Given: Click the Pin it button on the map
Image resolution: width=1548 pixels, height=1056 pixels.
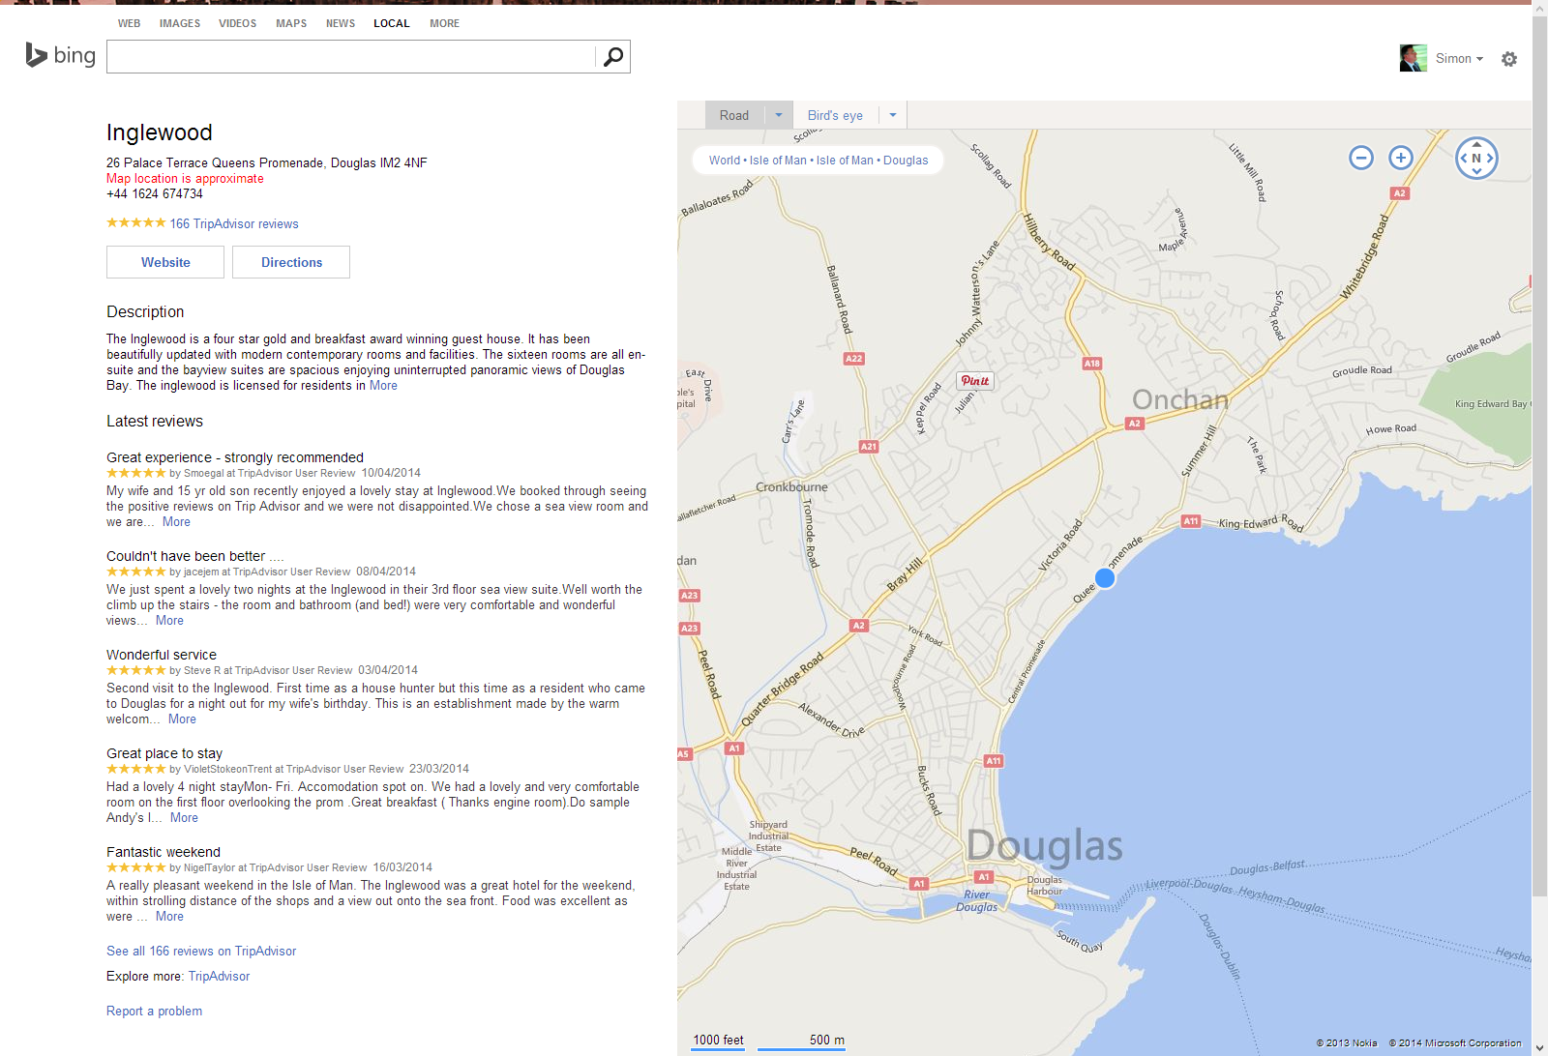Looking at the screenshot, I should (975, 381).
